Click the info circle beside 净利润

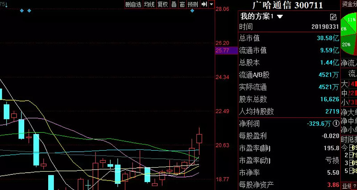(336, 124)
